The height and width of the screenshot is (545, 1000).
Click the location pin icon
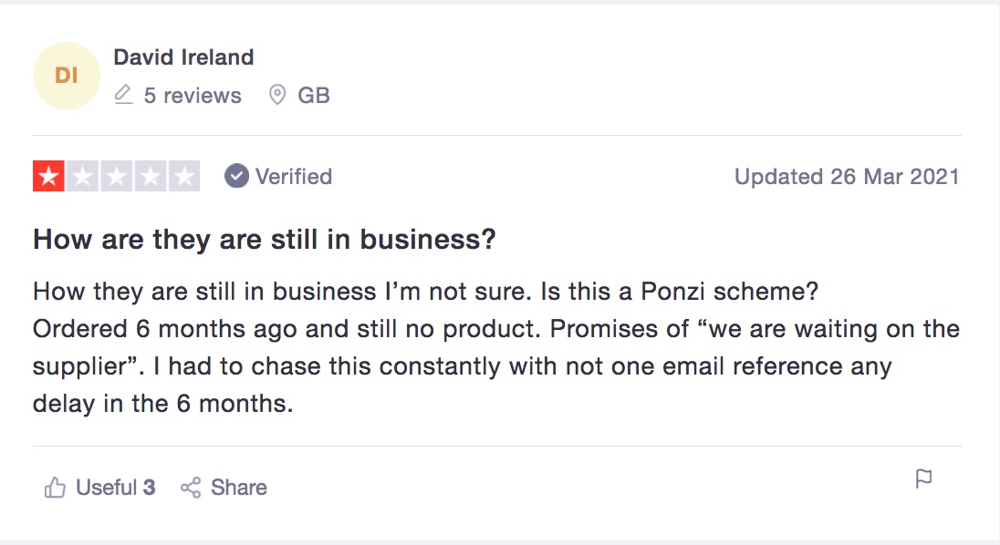click(276, 95)
